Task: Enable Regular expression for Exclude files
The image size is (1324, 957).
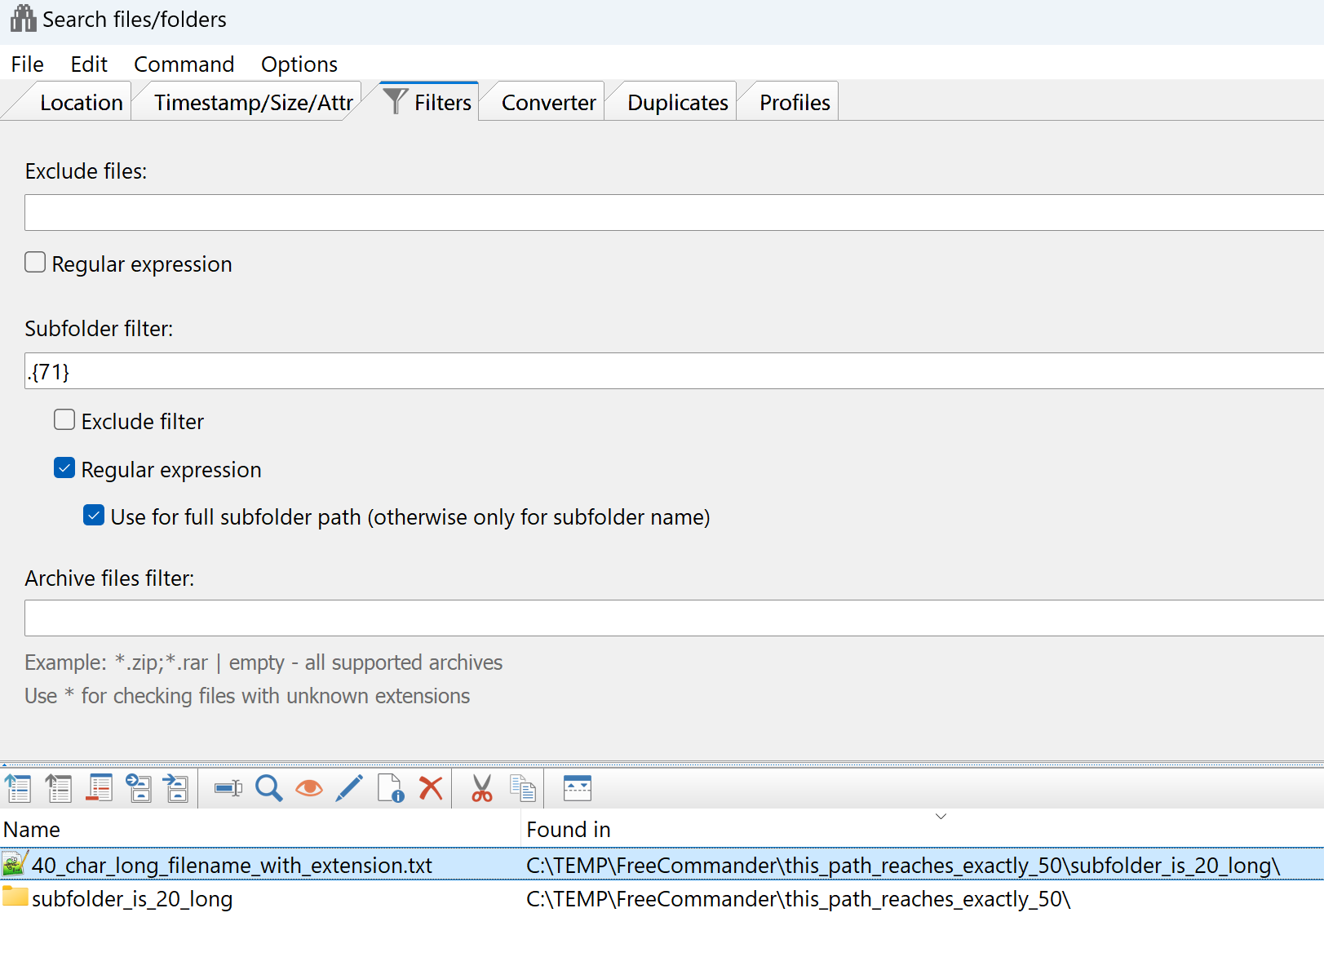Action: (x=35, y=263)
